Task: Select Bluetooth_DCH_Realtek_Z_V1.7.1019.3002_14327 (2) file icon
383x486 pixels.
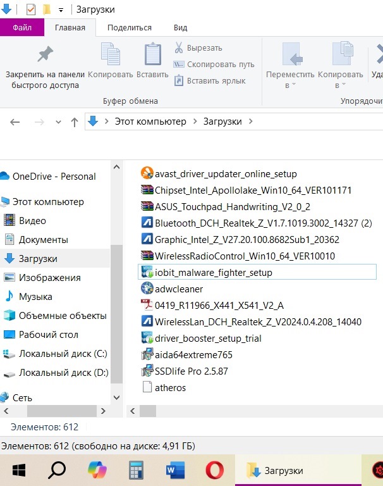Action: (147, 222)
